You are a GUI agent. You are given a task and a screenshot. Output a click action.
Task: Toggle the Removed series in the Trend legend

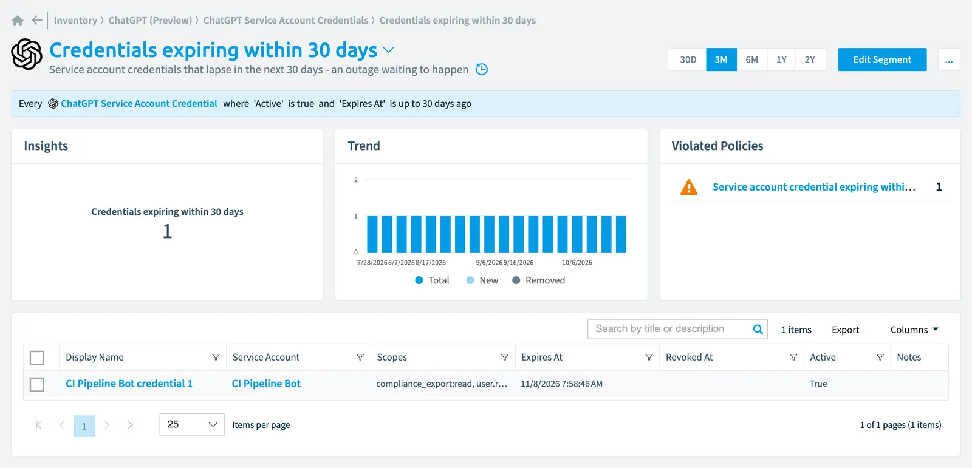pos(538,280)
